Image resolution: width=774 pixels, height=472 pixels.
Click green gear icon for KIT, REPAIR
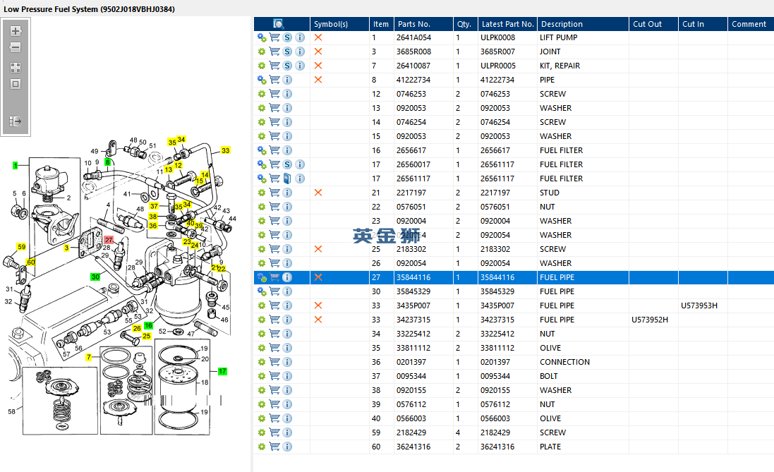[262, 66]
